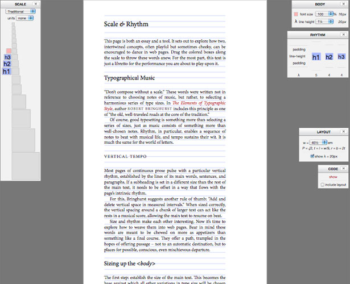Click the red show link in CODE panel
Image resolution: width=350 pixels, height=284 pixels.
tap(333, 177)
